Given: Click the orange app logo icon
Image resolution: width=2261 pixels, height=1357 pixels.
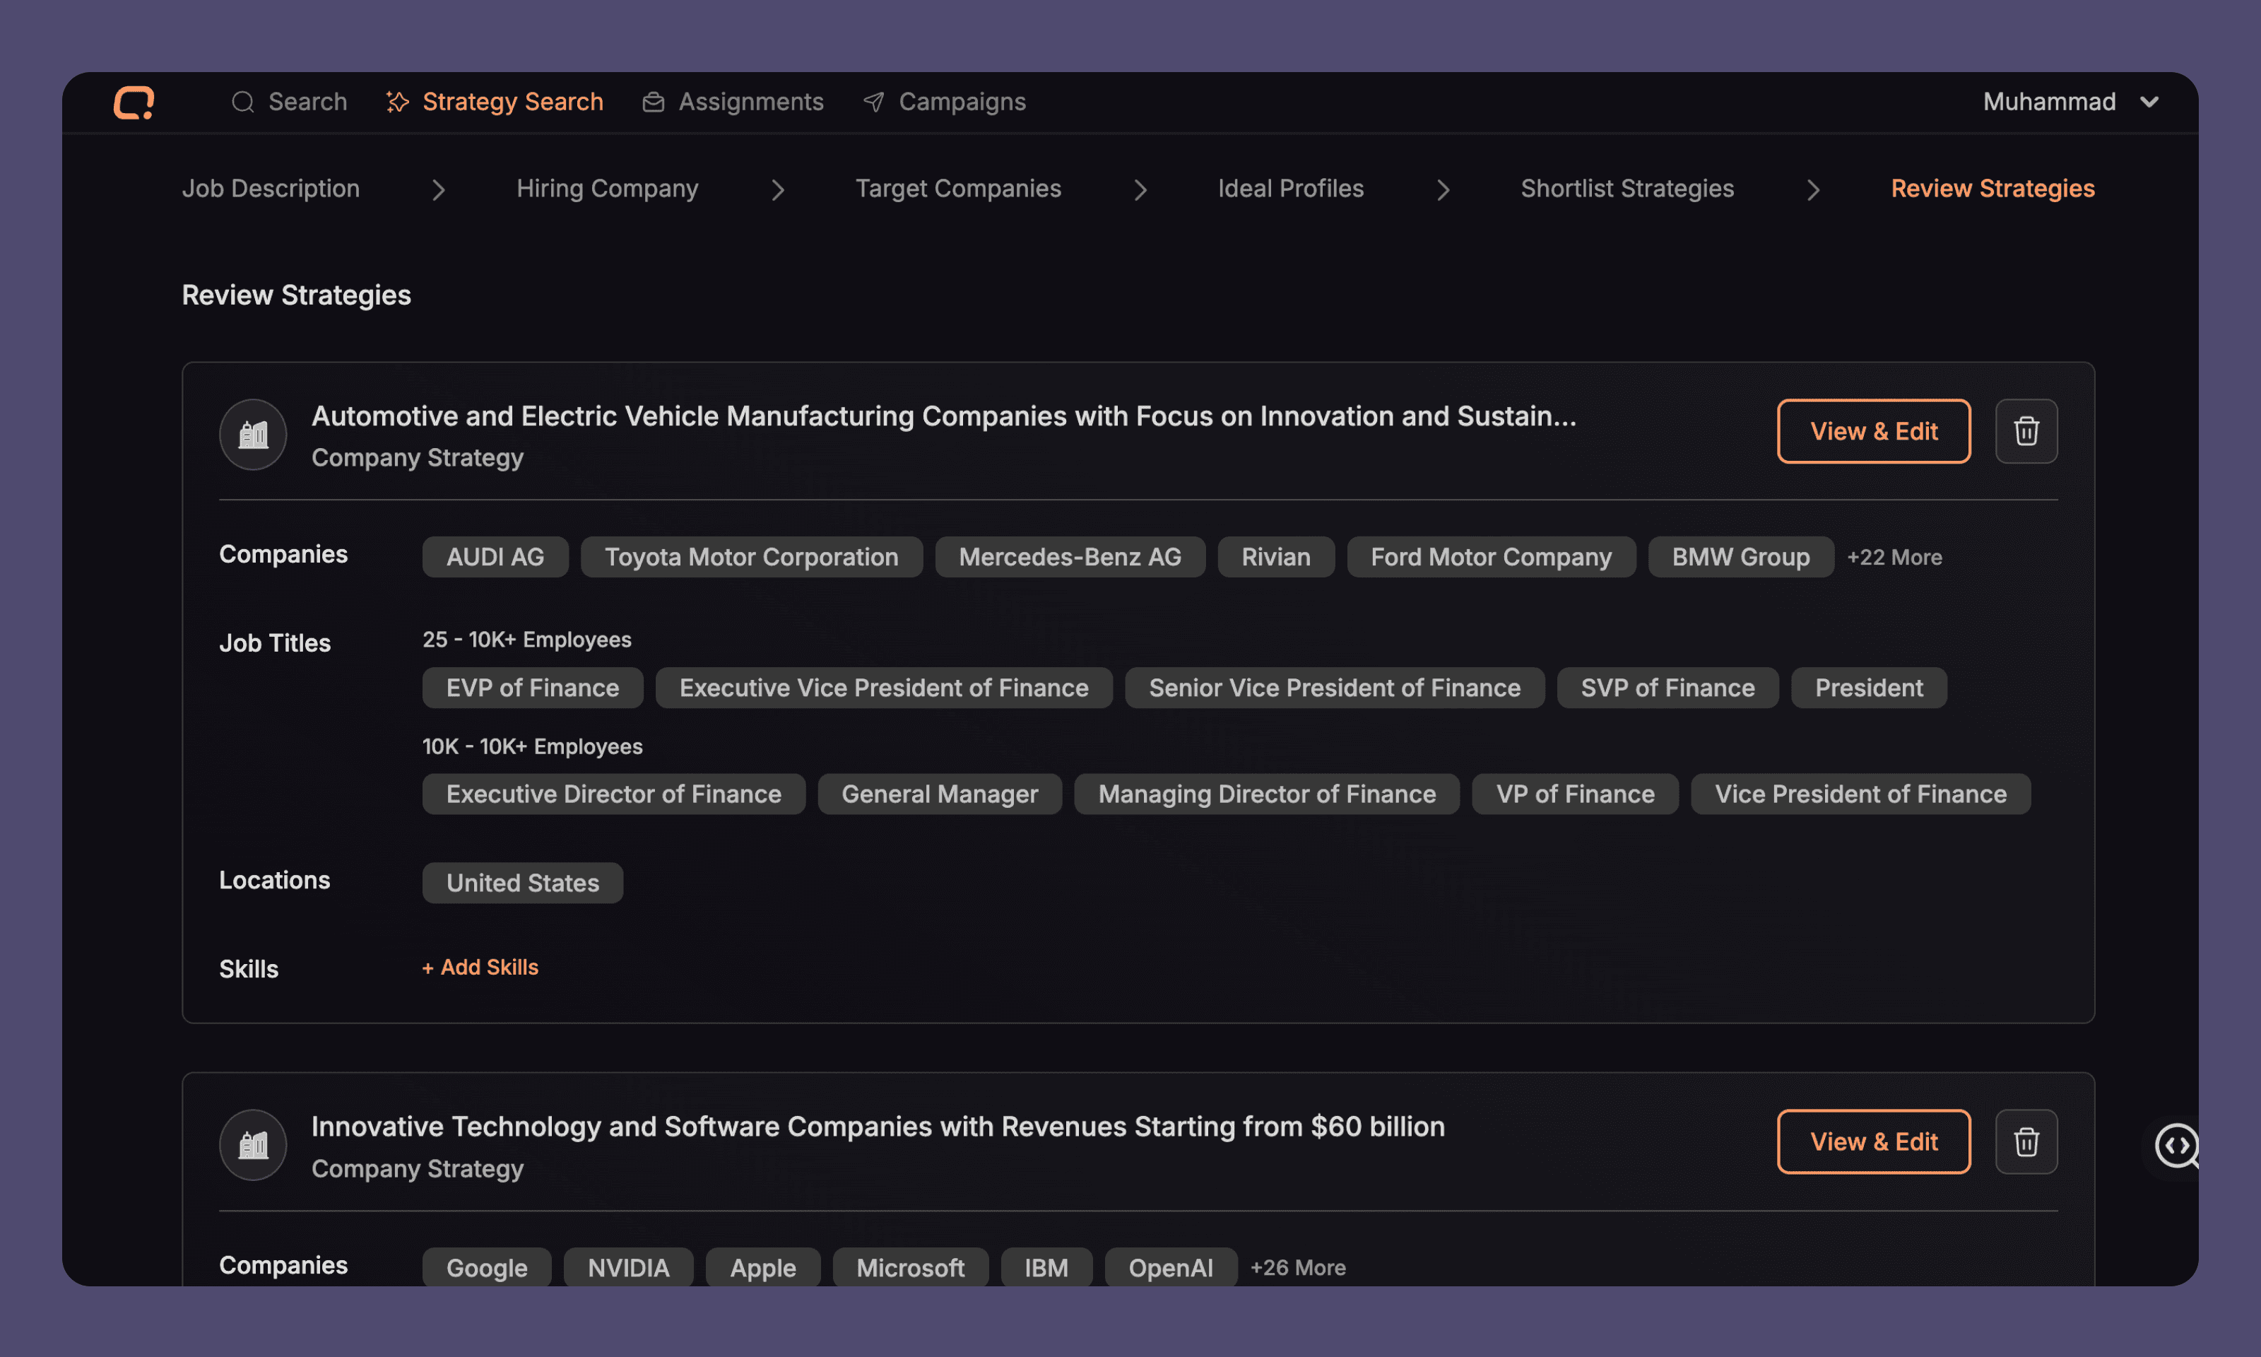Looking at the screenshot, I should coord(134,102).
